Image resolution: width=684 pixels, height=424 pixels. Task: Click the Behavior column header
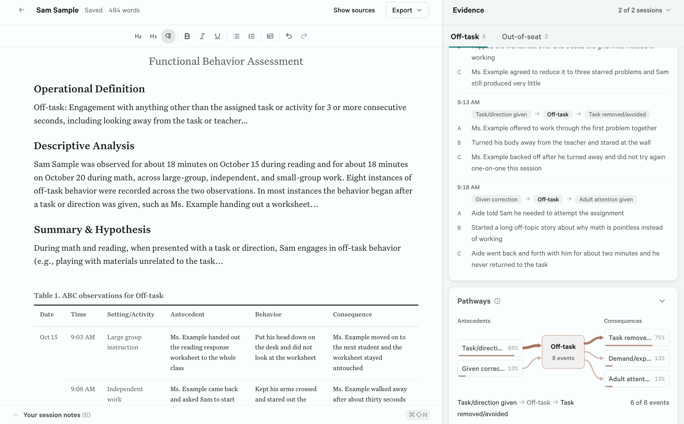tap(268, 314)
